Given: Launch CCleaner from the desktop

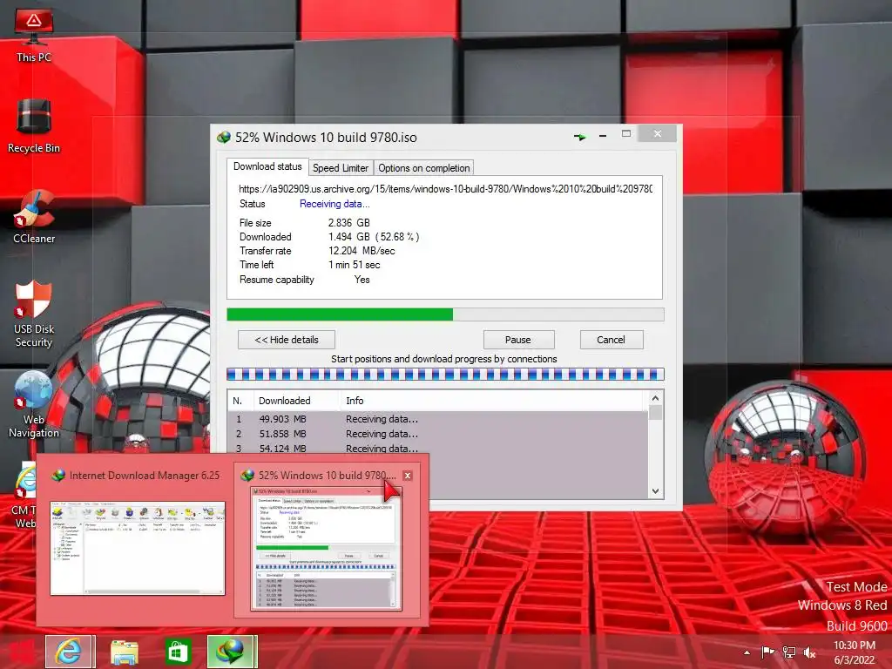Looking at the screenshot, I should (34, 217).
